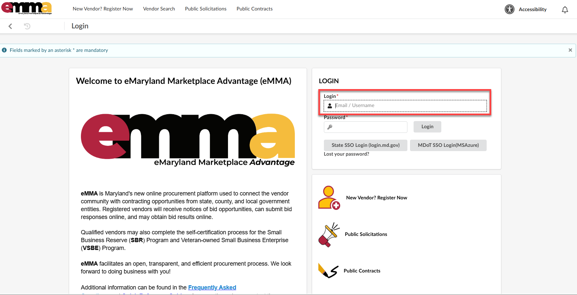Open Public Solicitations in top menu

tap(206, 9)
